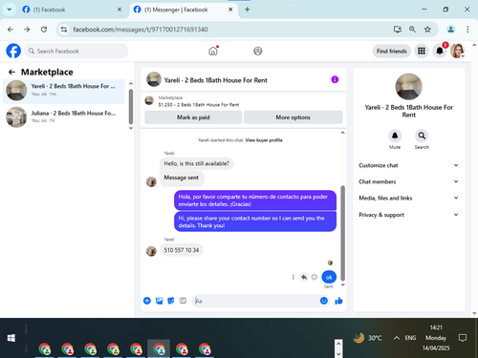Image resolution: width=478 pixels, height=358 pixels.
Task: Go to the Home feed icon
Action: (x=213, y=51)
